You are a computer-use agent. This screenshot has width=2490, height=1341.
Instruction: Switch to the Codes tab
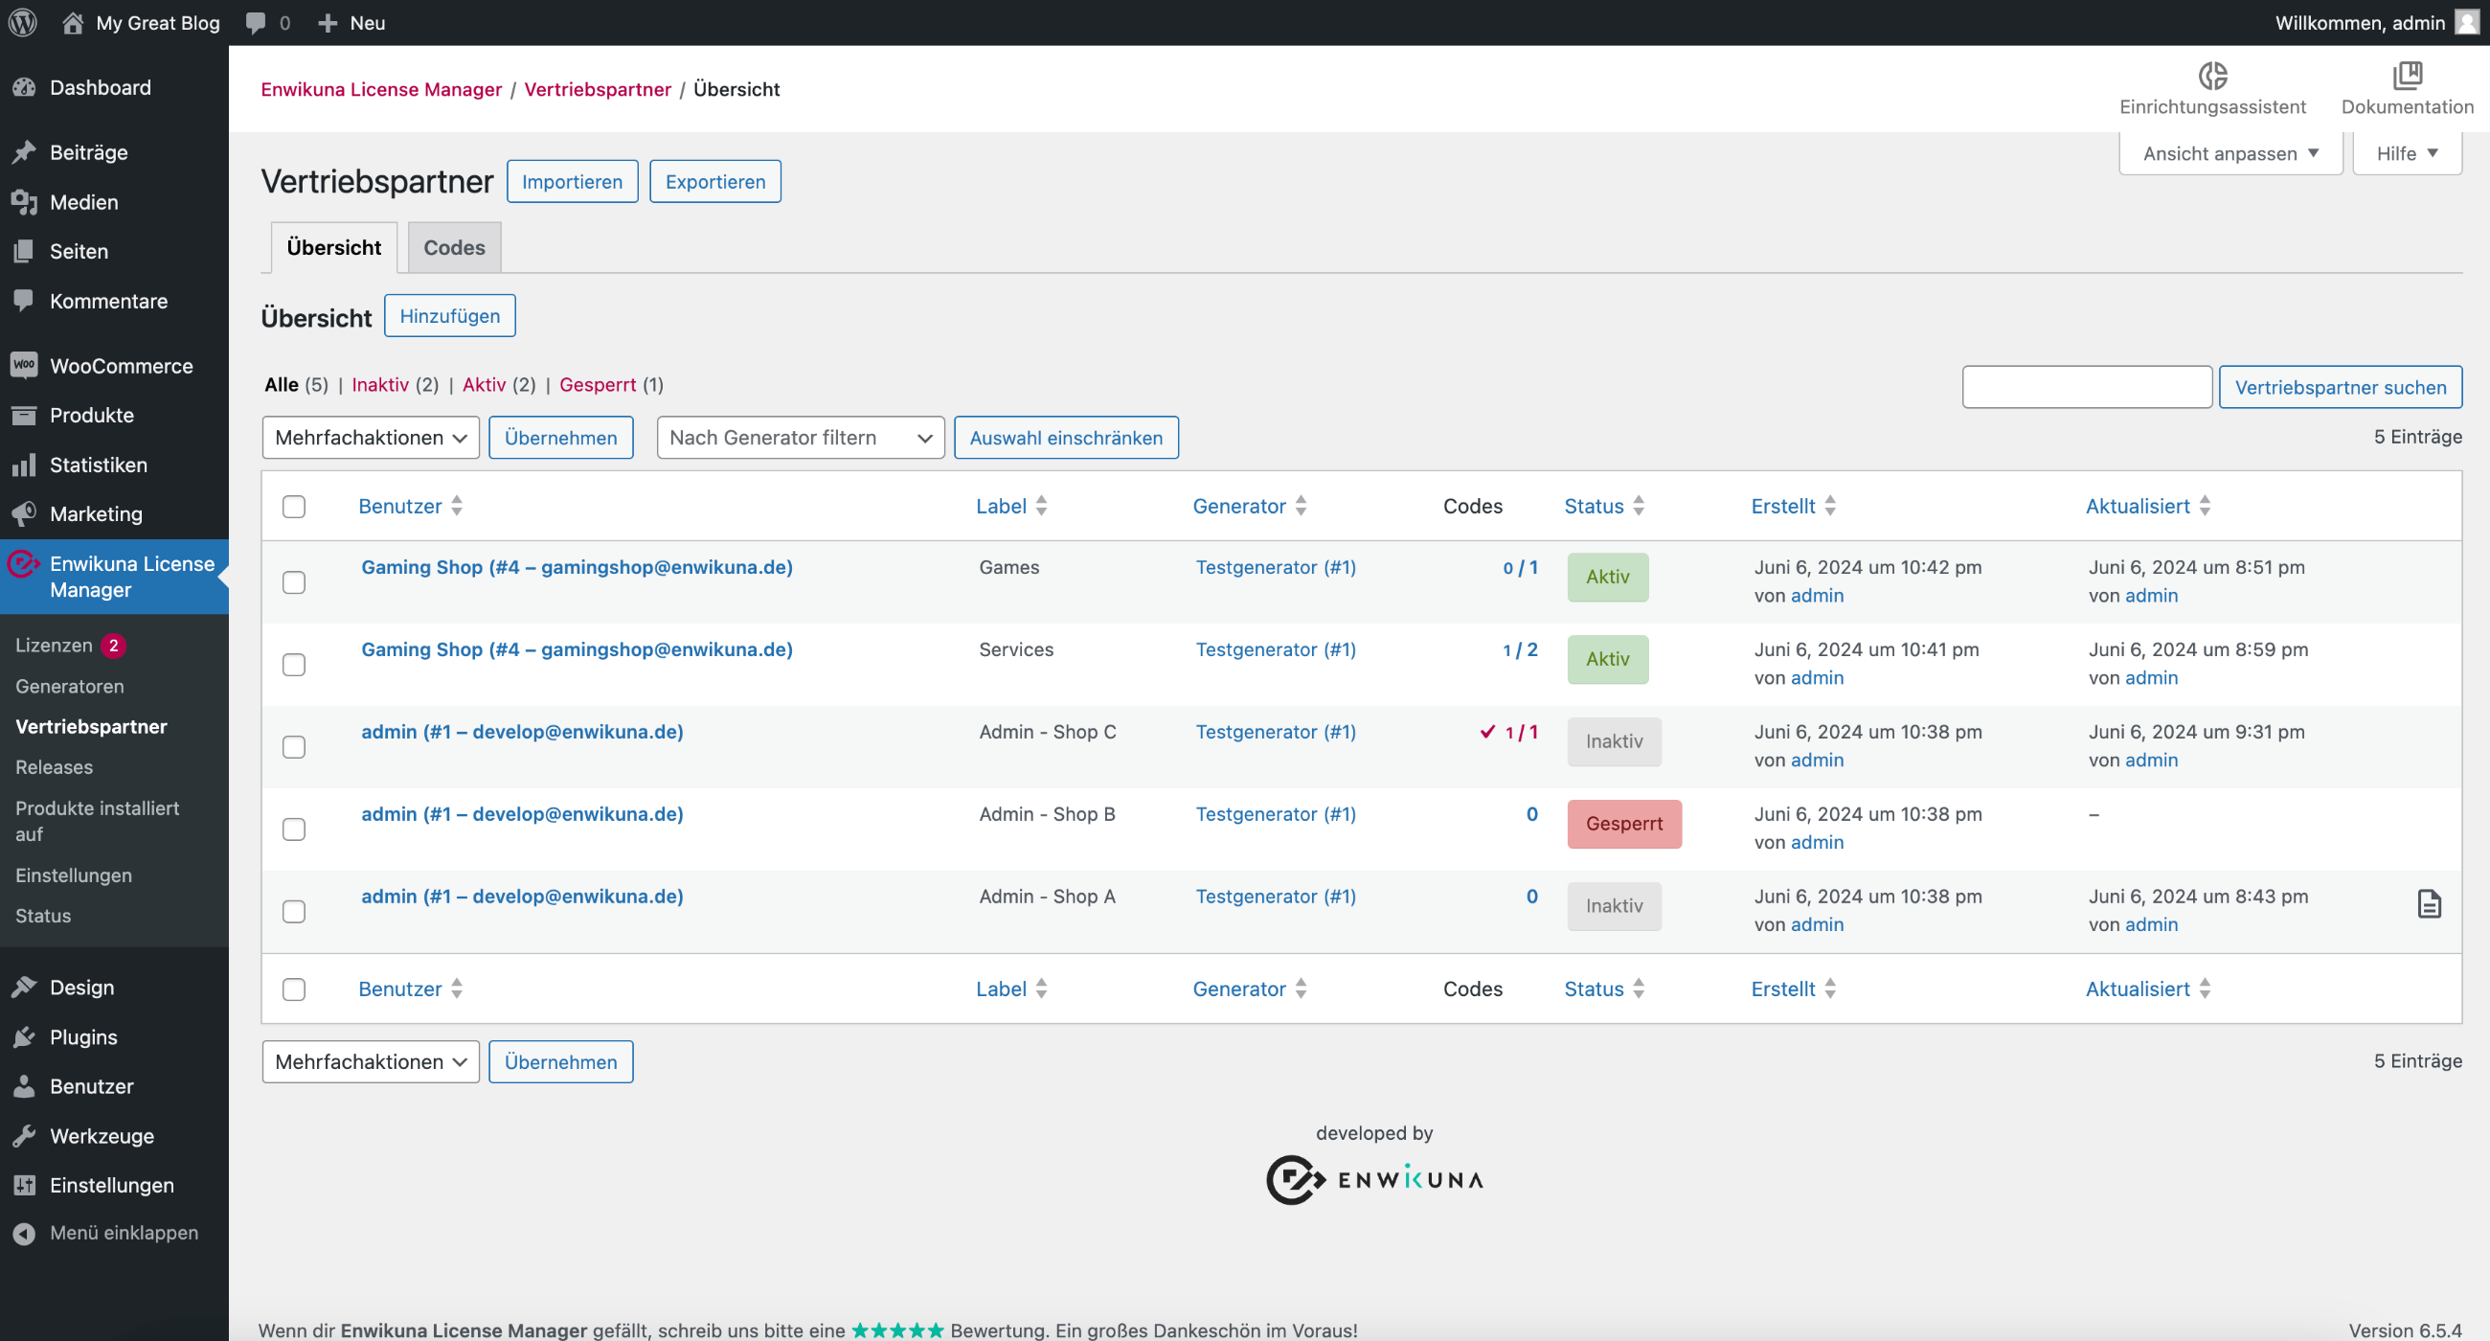452,248
